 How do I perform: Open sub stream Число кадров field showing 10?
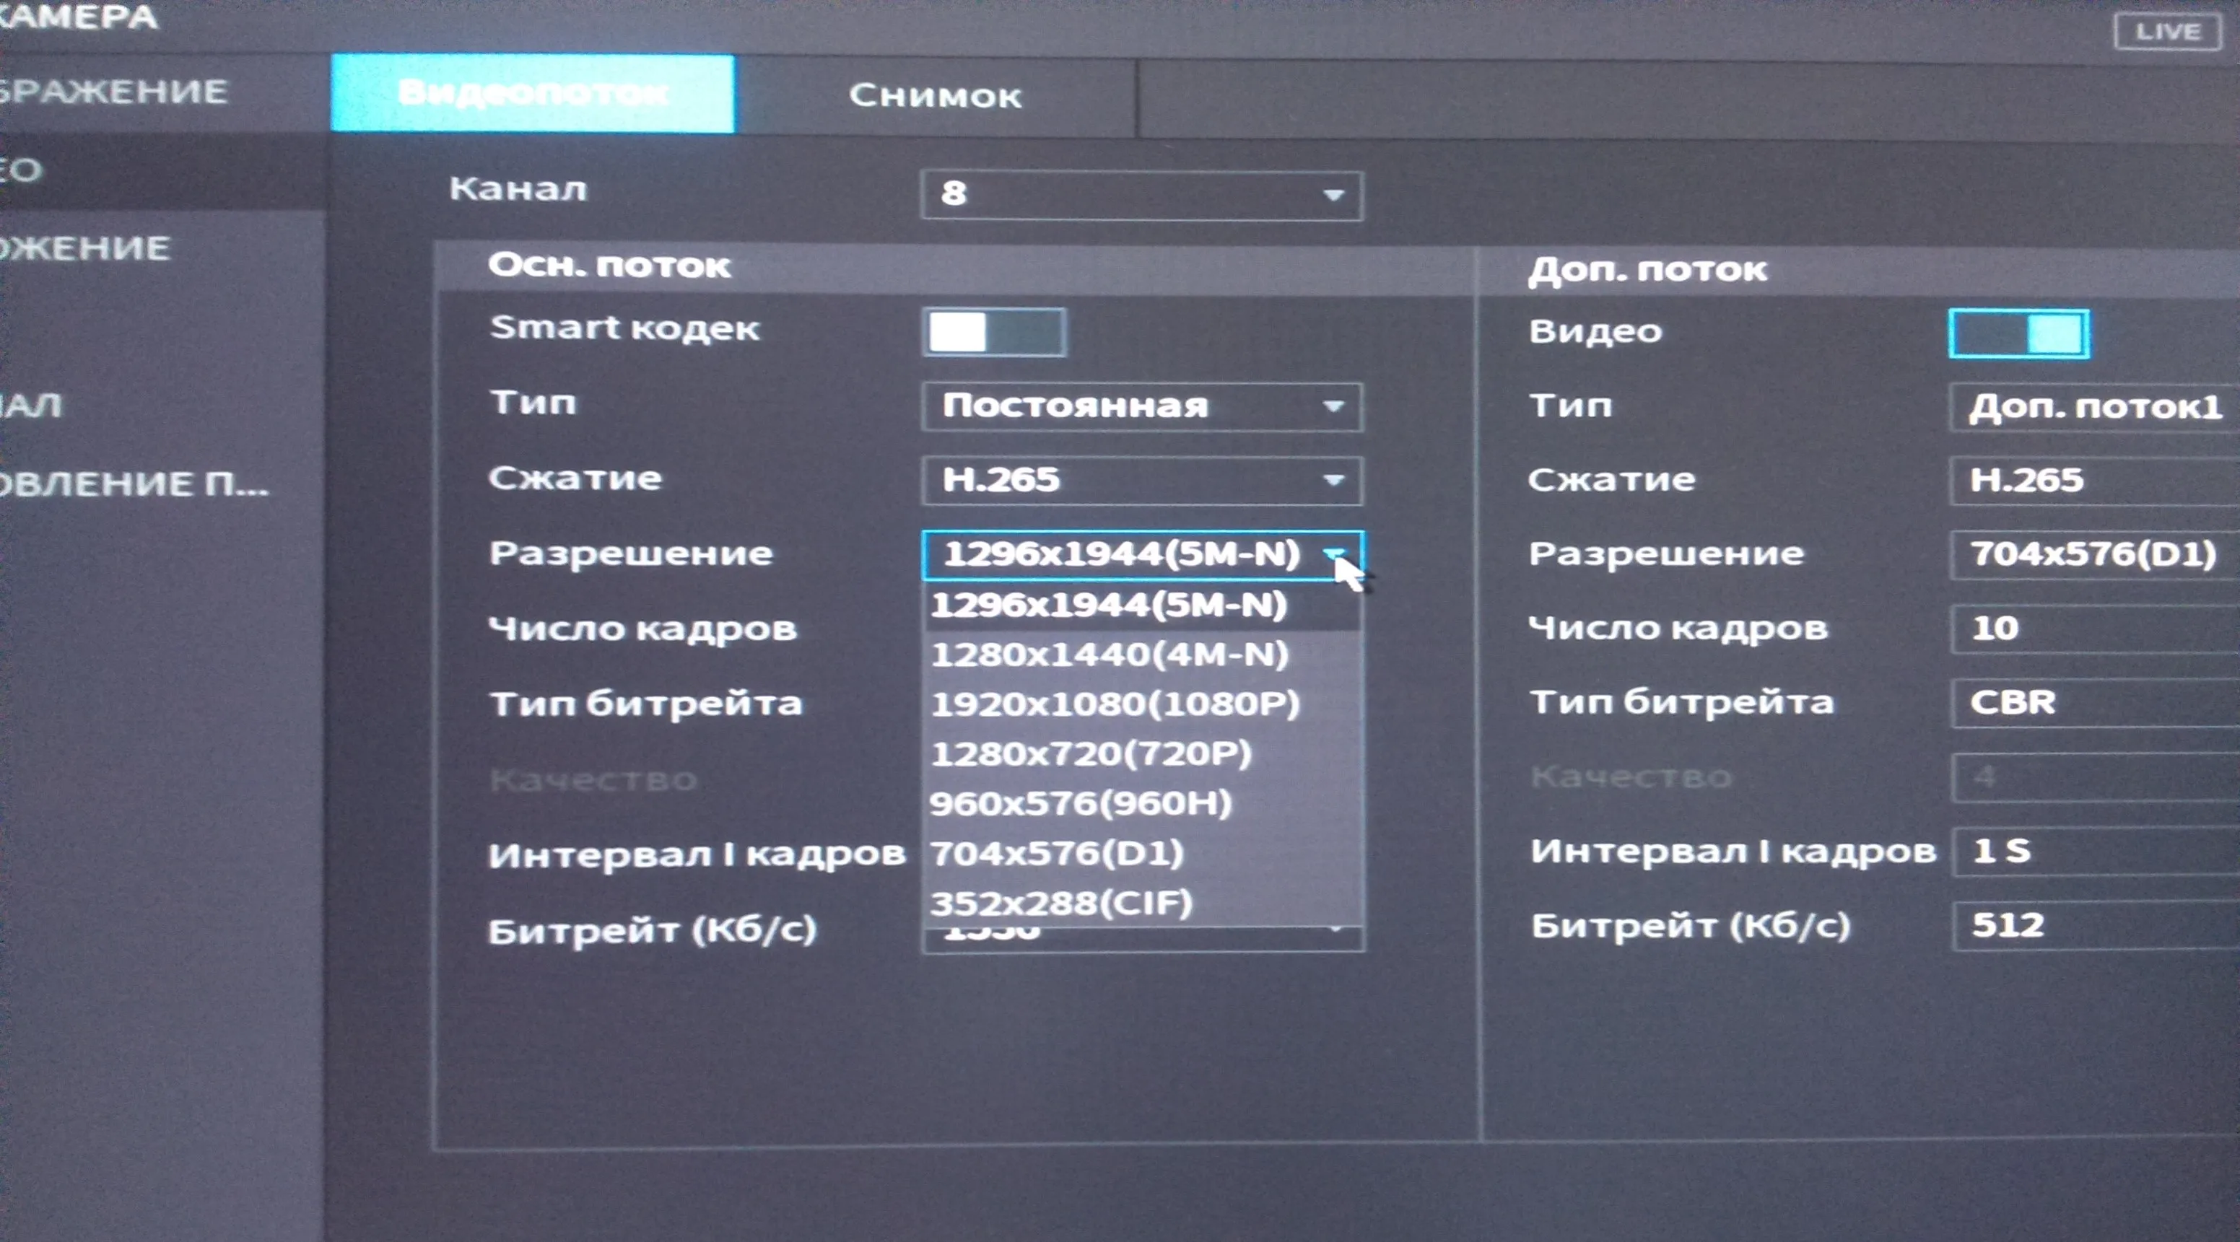pos(2094,629)
